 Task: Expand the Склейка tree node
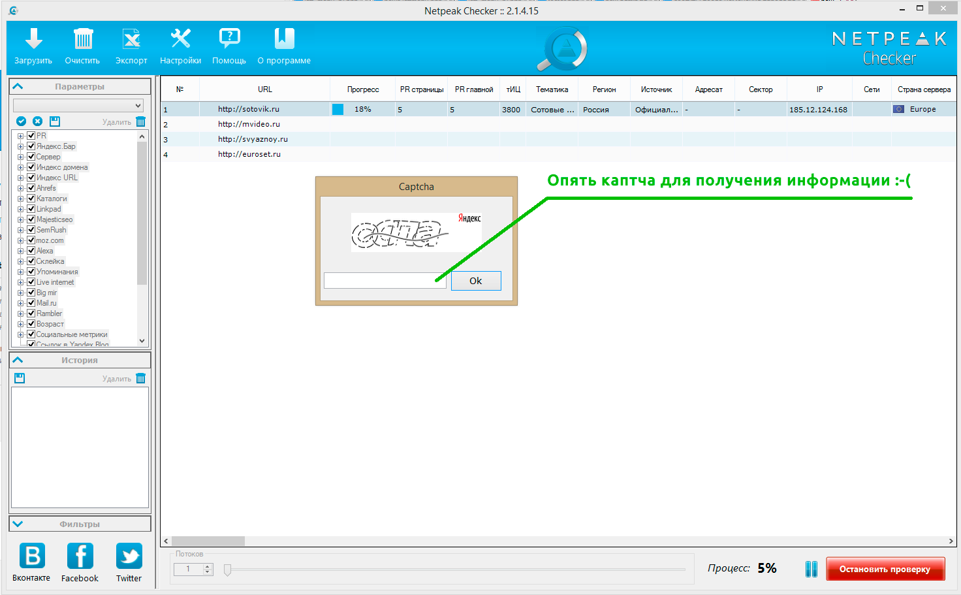tap(20, 261)
